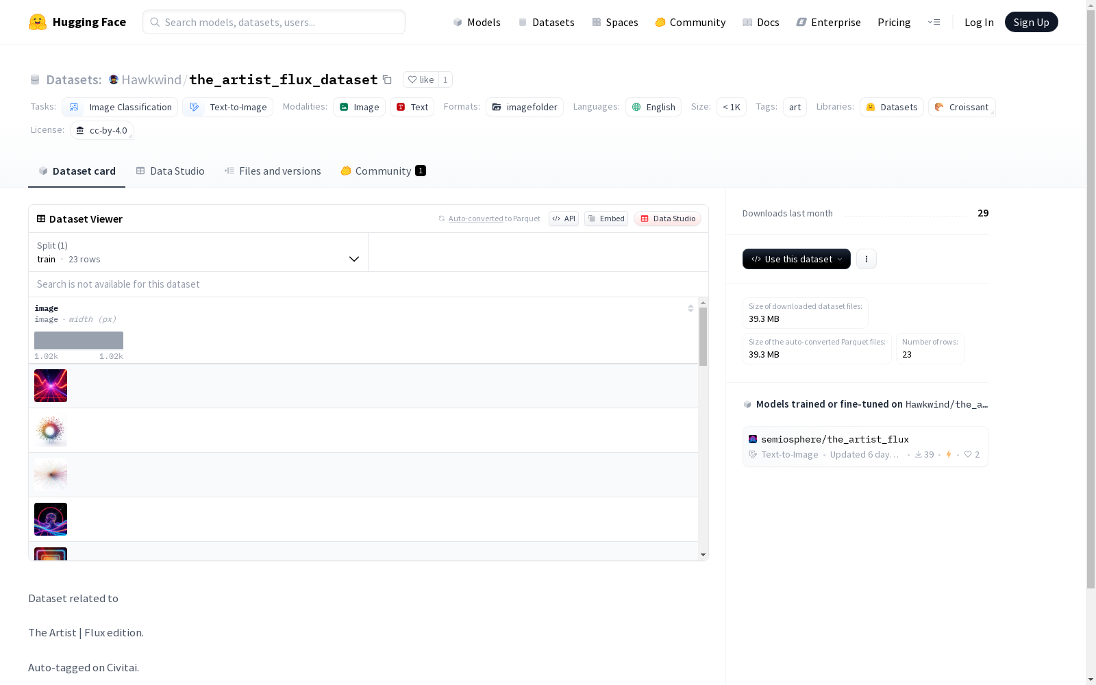Click the Datasets: breadcrumb link
The width and height of the screenshot is (1096, 685).
(73, 79)
